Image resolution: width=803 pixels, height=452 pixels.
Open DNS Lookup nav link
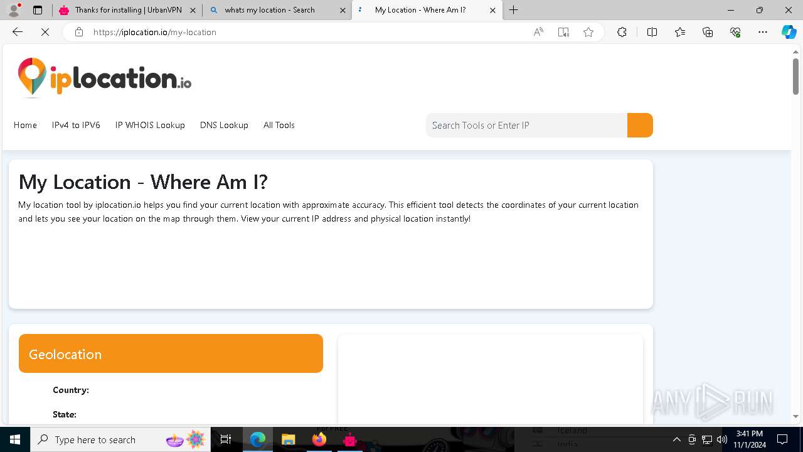(x=224, y=125)
